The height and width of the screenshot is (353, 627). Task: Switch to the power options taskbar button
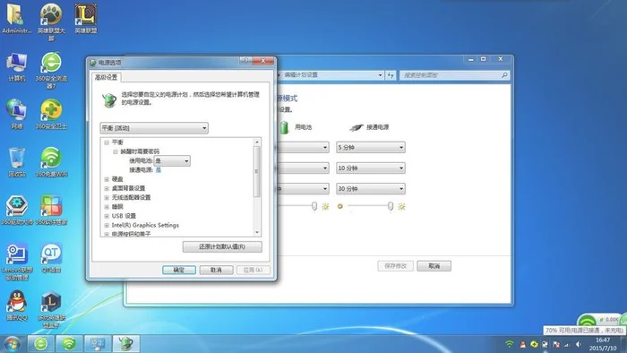click(126, 344)
